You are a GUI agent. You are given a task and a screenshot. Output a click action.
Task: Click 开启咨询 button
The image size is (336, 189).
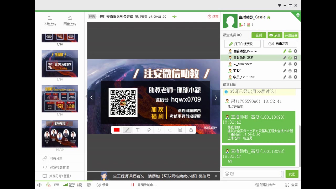coord(291,35)
